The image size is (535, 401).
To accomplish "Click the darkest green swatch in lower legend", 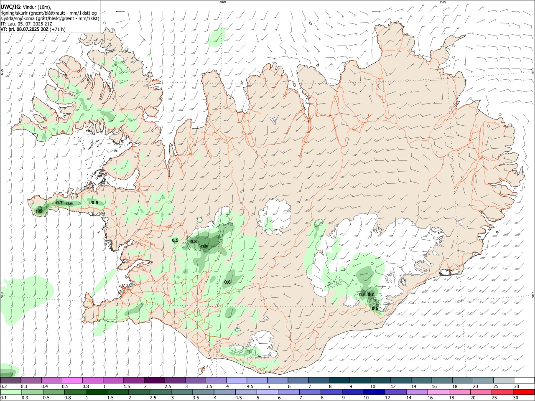I will point(97,392).
